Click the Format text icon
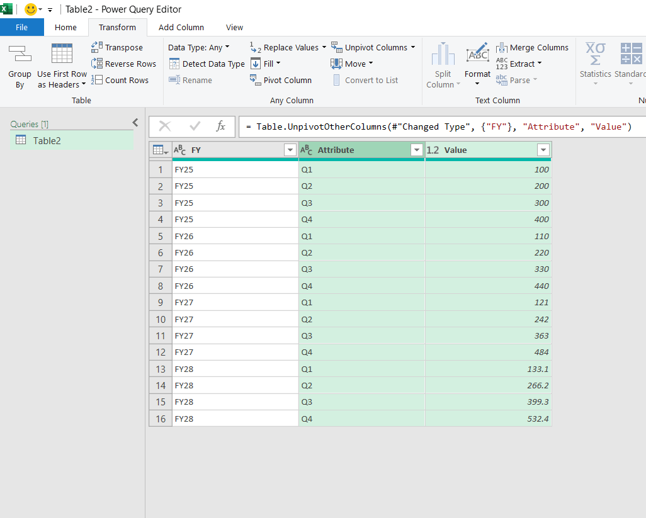Screen dimensions: 646x518 pyautogui.click(x=477, y=54)
